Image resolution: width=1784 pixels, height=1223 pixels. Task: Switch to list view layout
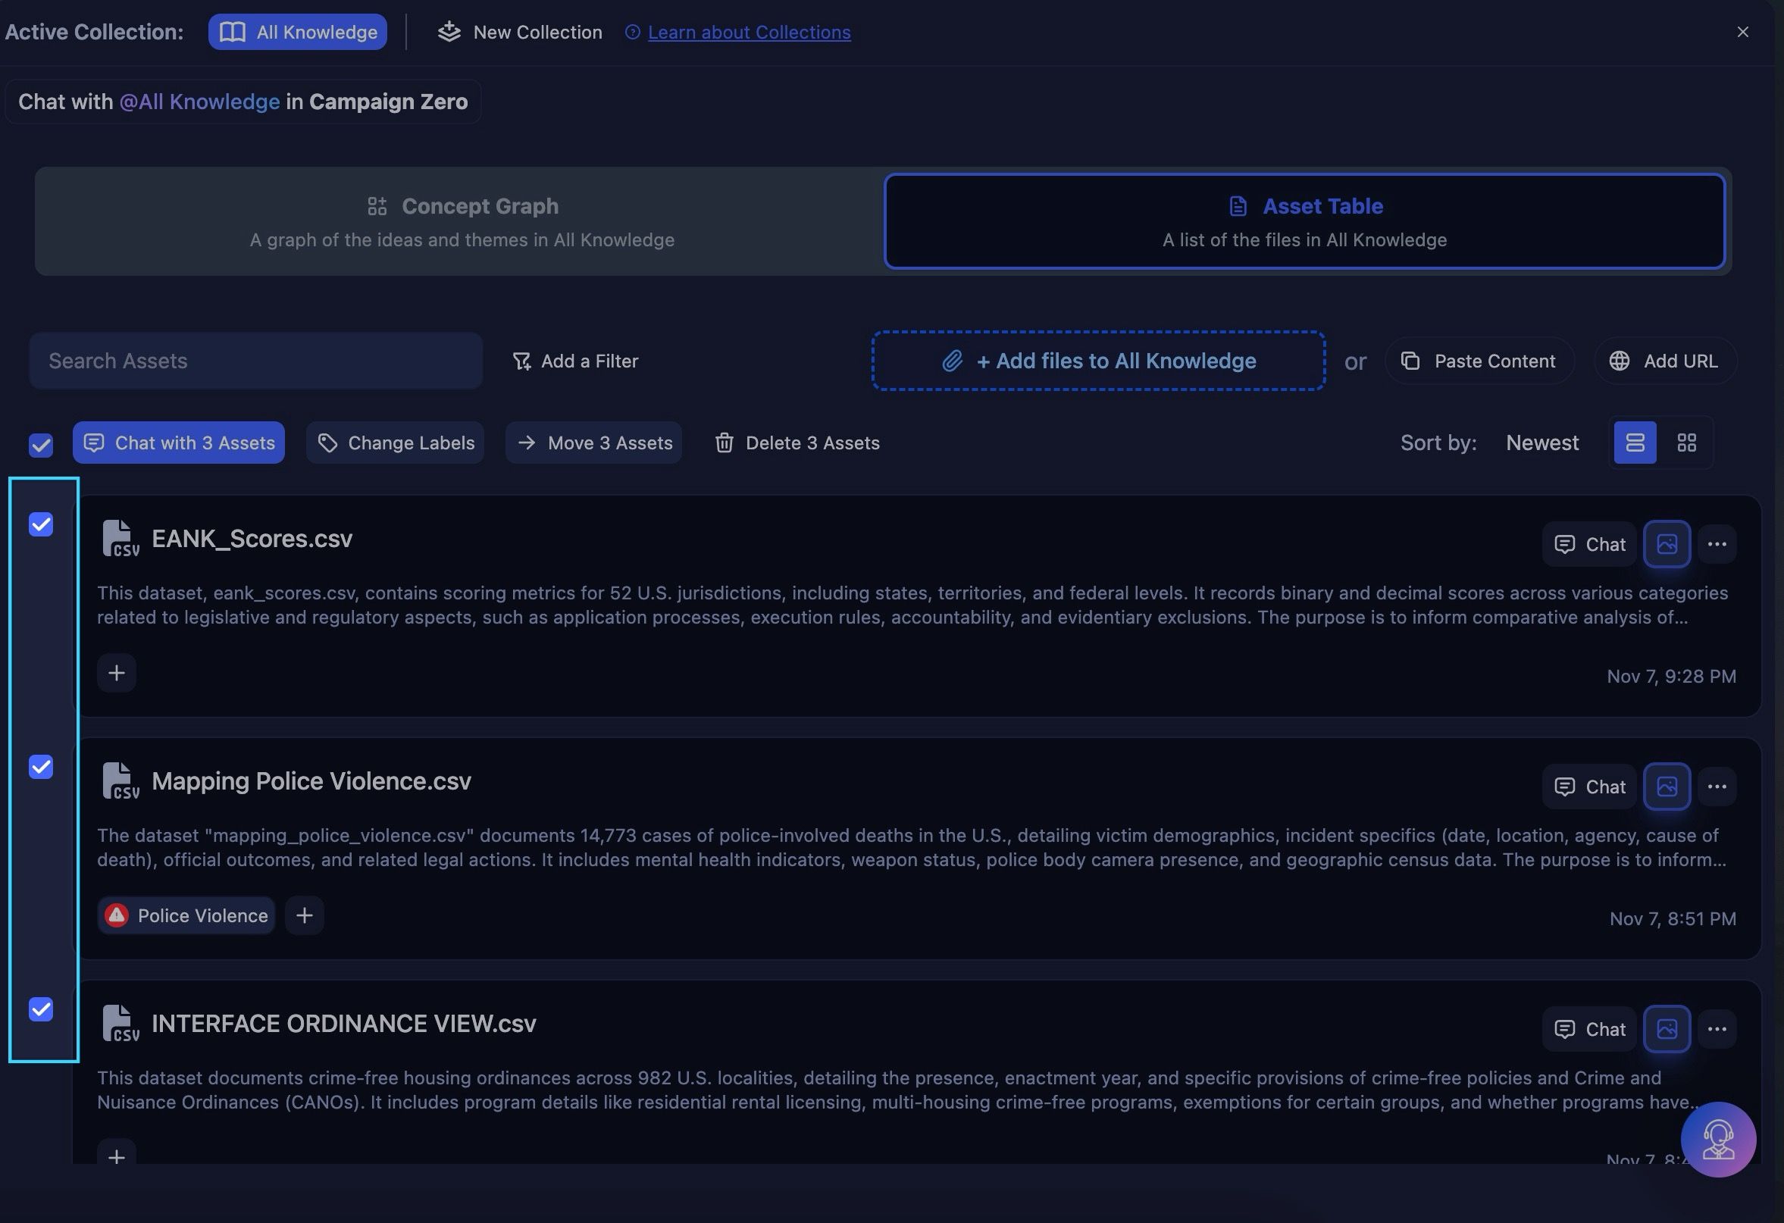pos(1635,443)
